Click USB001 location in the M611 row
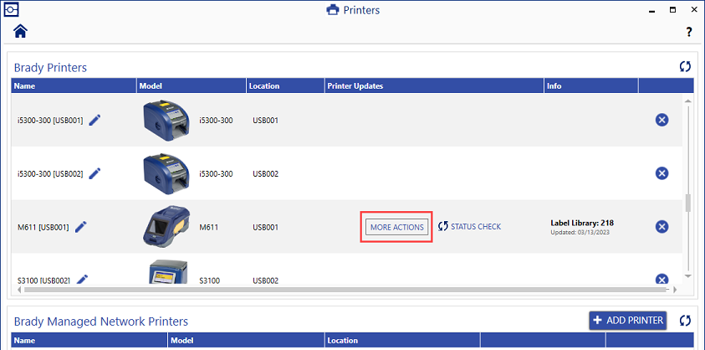Screen dimensions: 705x350 coord(265,228)
